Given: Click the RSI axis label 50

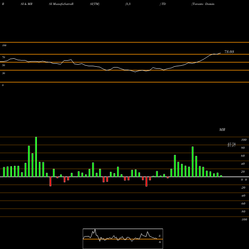Looking at the screenshot, I should [x=3, y=65].
